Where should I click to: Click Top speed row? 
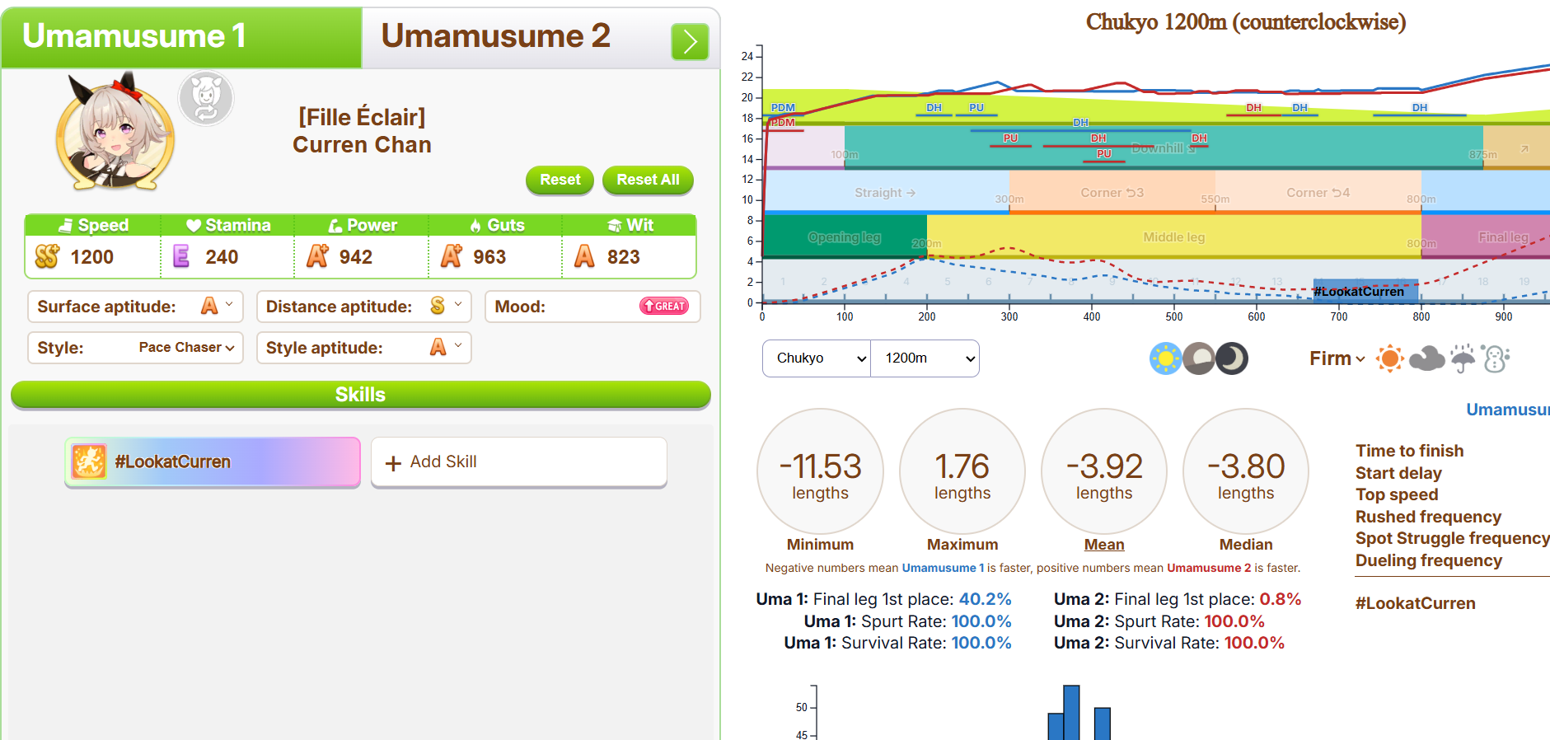click(x=1397, y=494)
